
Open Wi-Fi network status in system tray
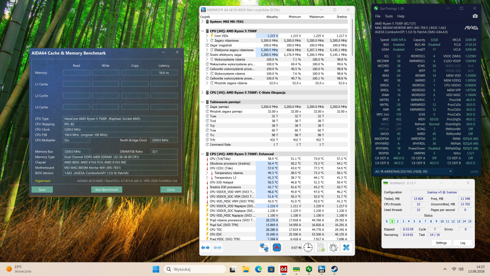pos(454,269)
